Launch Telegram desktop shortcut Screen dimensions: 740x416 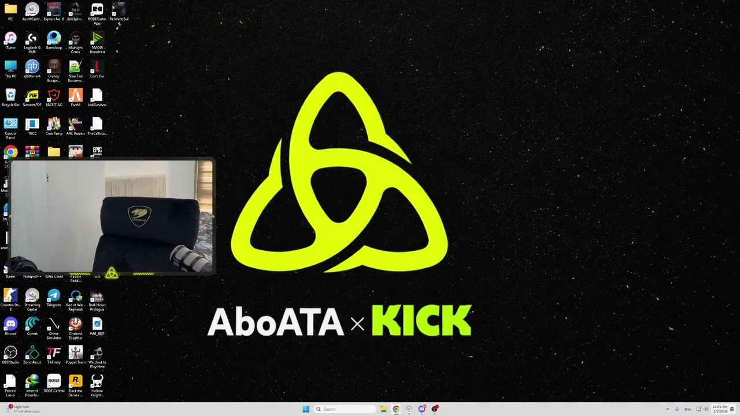pos(54,298)
